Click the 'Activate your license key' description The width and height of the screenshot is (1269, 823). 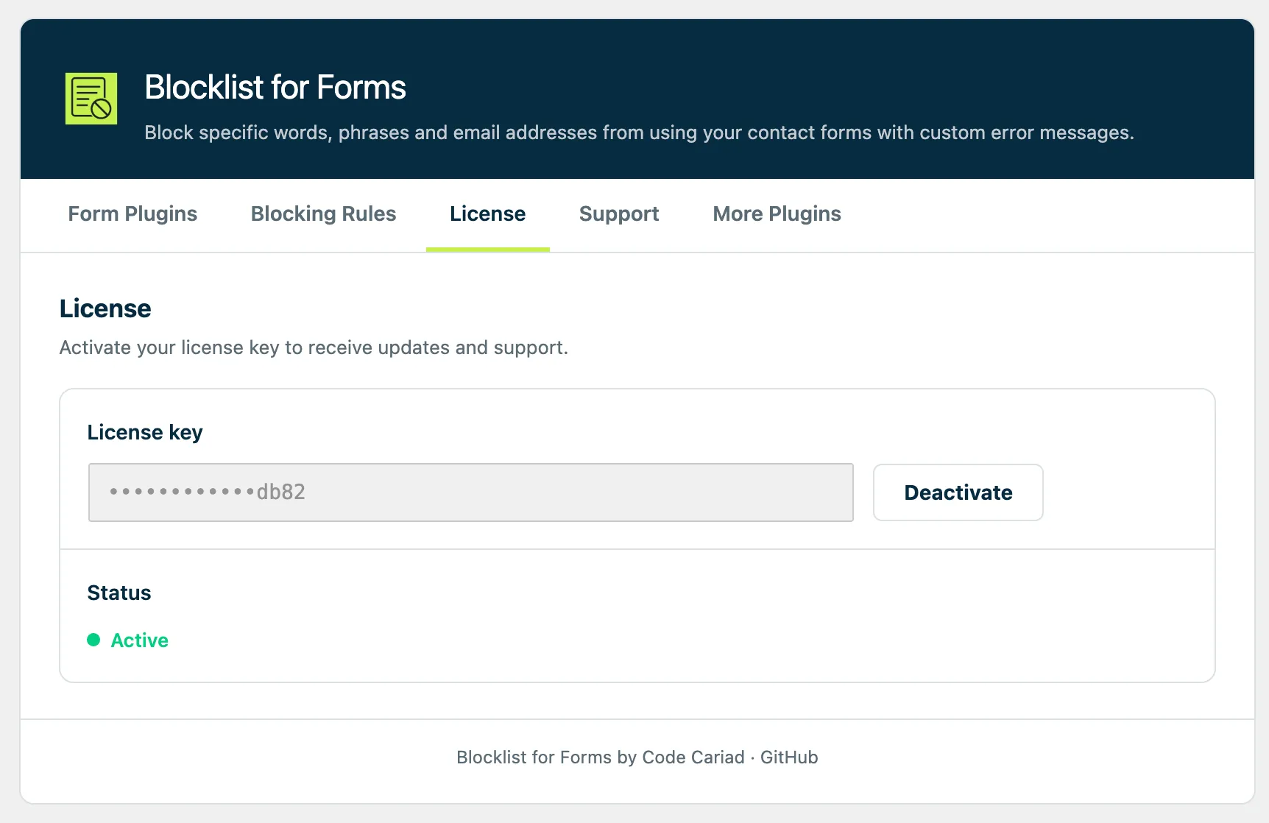pyautogui.click(x=314, y=347)
